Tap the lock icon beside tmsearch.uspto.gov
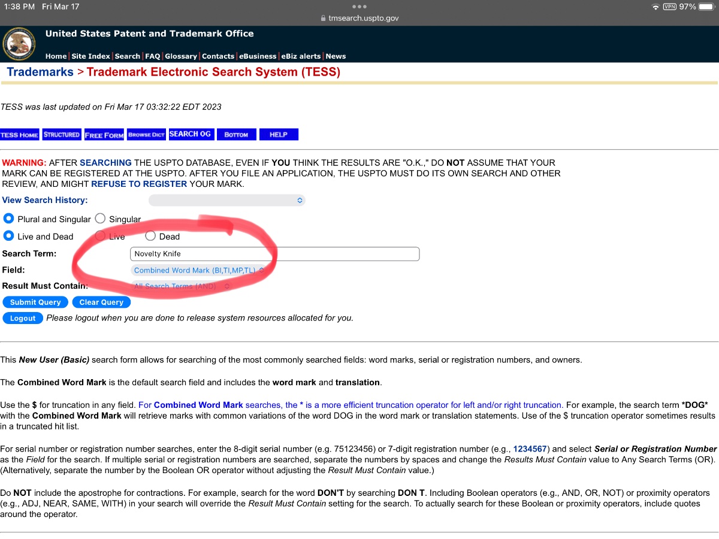This screenshot has width=719, height=539. click(x=324, y=19)
